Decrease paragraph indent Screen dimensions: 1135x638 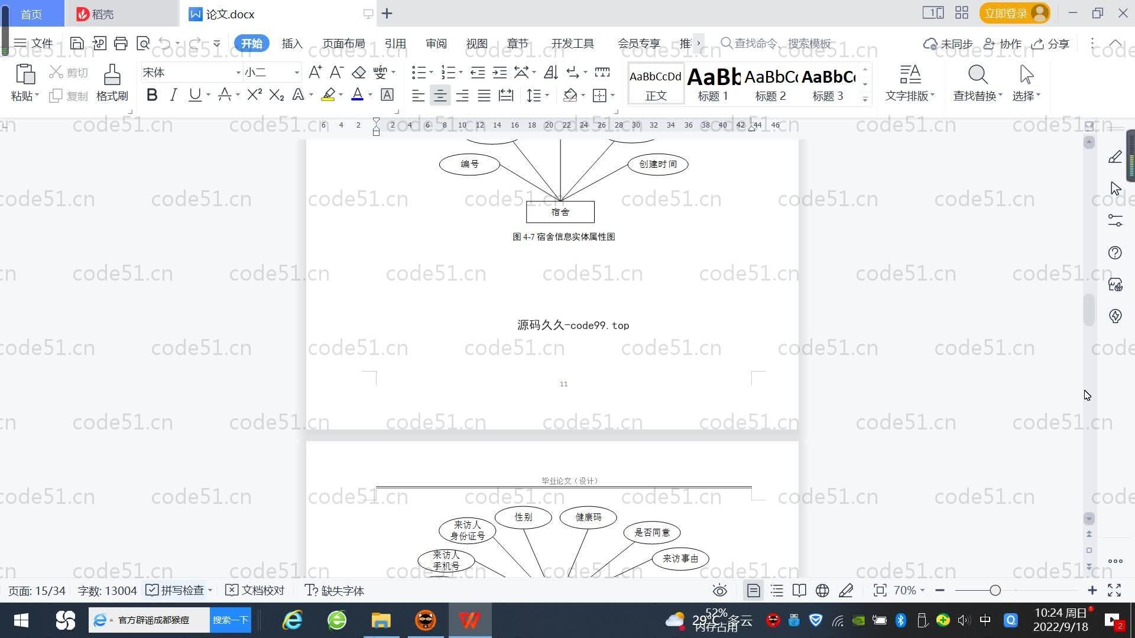[477, 72]
